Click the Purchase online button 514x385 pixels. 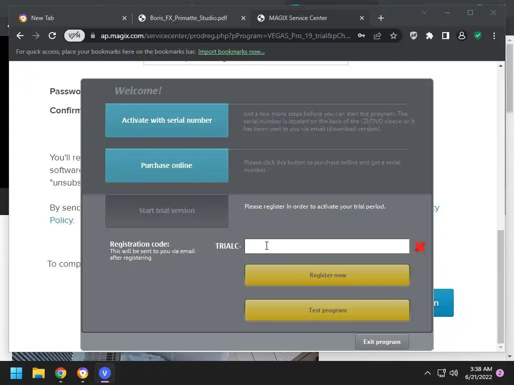[167, 165]
